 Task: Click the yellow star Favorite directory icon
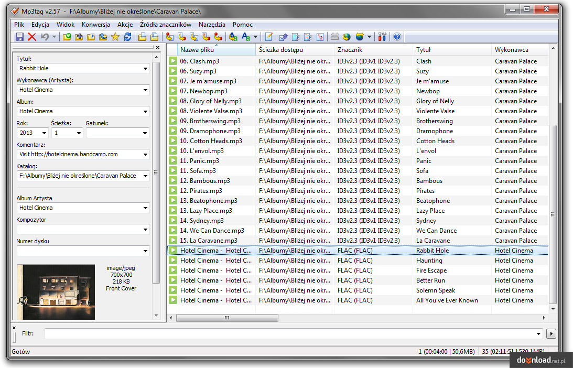click(115, 37)
